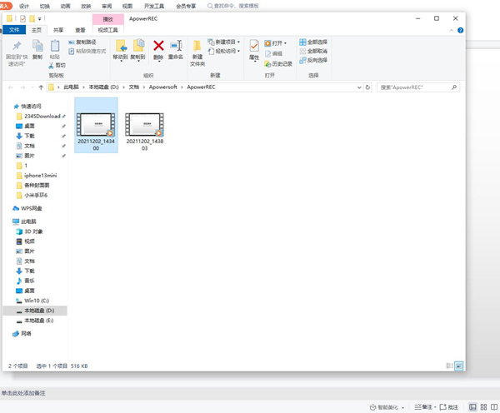Switch to large icons view in status bar

tap(459, 366)
